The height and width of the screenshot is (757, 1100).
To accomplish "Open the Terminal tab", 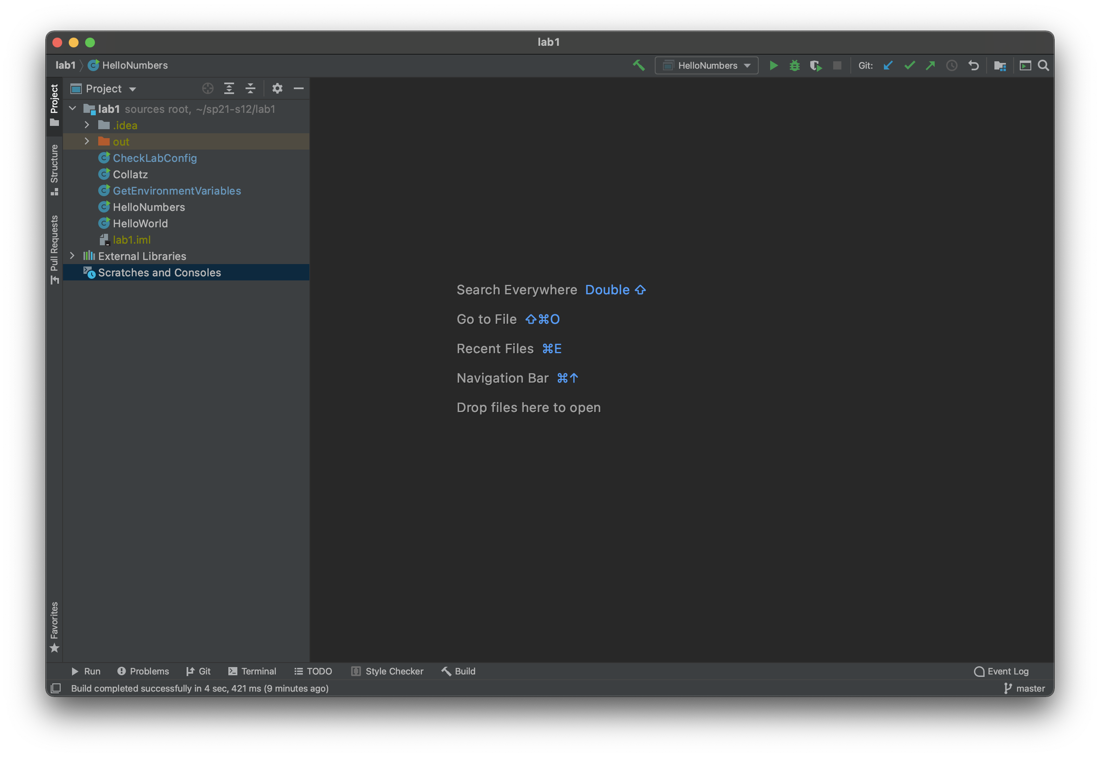I will pyautogui.click(x=259, y=671).
